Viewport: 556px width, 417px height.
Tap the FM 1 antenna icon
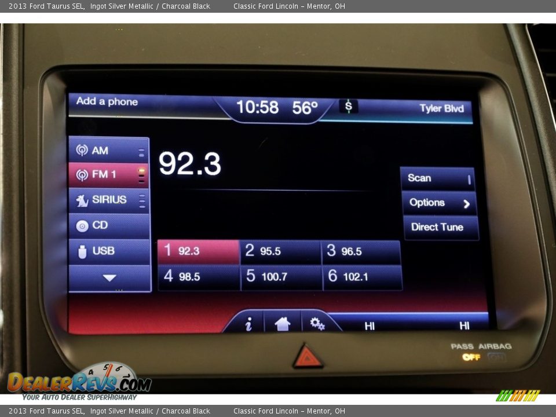[x=82, y=175]
